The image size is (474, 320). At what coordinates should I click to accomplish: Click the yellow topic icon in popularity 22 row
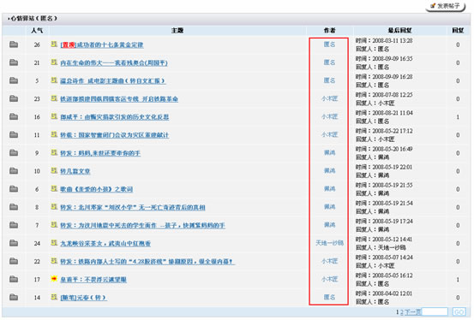point(54,261)
